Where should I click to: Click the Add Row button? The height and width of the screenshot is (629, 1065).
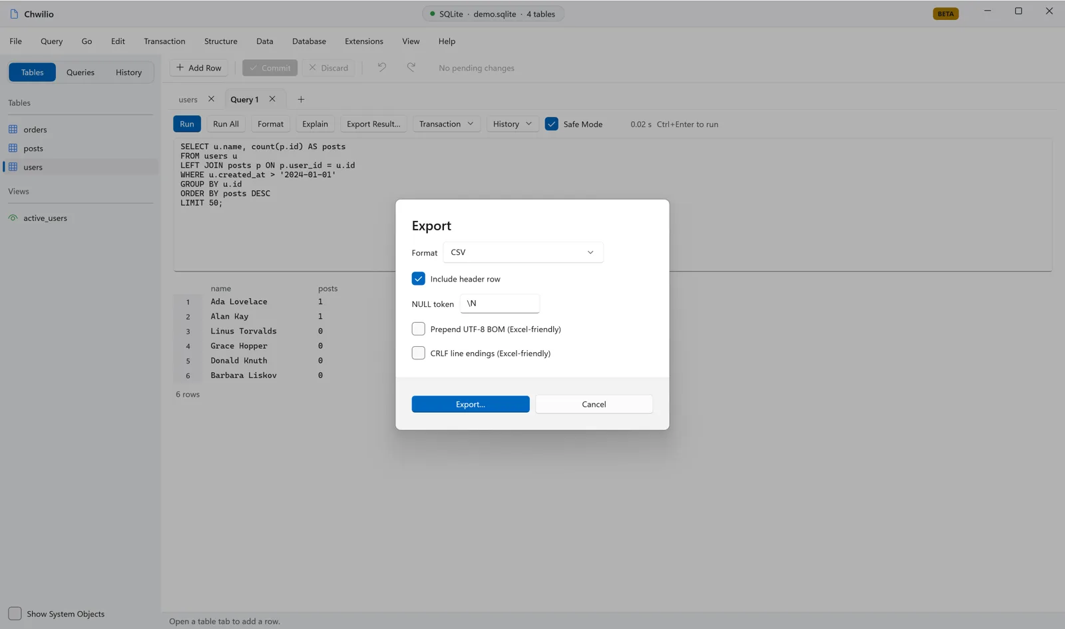pyautogui.click(x=199, y=68)
